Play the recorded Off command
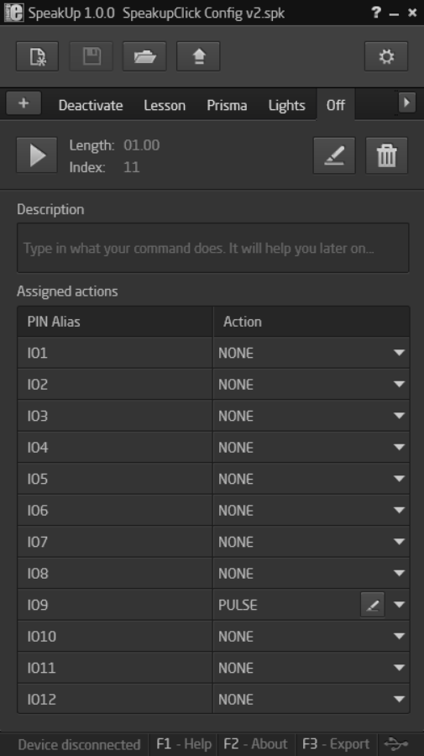 [37, 155]
